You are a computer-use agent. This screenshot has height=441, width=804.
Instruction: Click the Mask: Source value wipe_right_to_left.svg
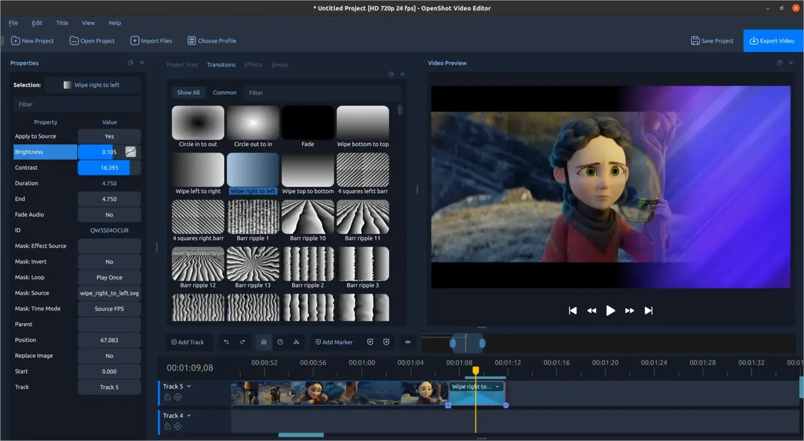coord(109,293)
